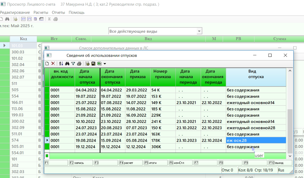Click the printer icon in vacation window toolbar
The width and height of the screenshot is (304, 178).
[x=79, y=64]
